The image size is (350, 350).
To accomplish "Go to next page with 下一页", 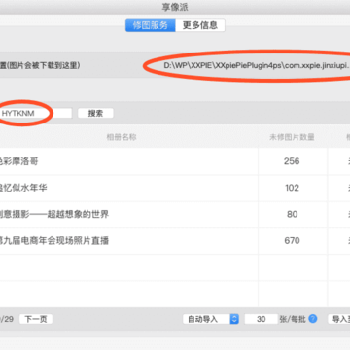I will tap(36, 319).
